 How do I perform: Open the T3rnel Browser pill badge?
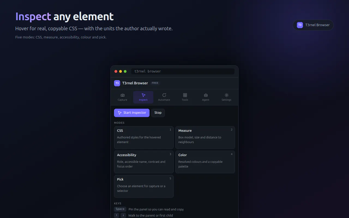(x=313, y=25)
